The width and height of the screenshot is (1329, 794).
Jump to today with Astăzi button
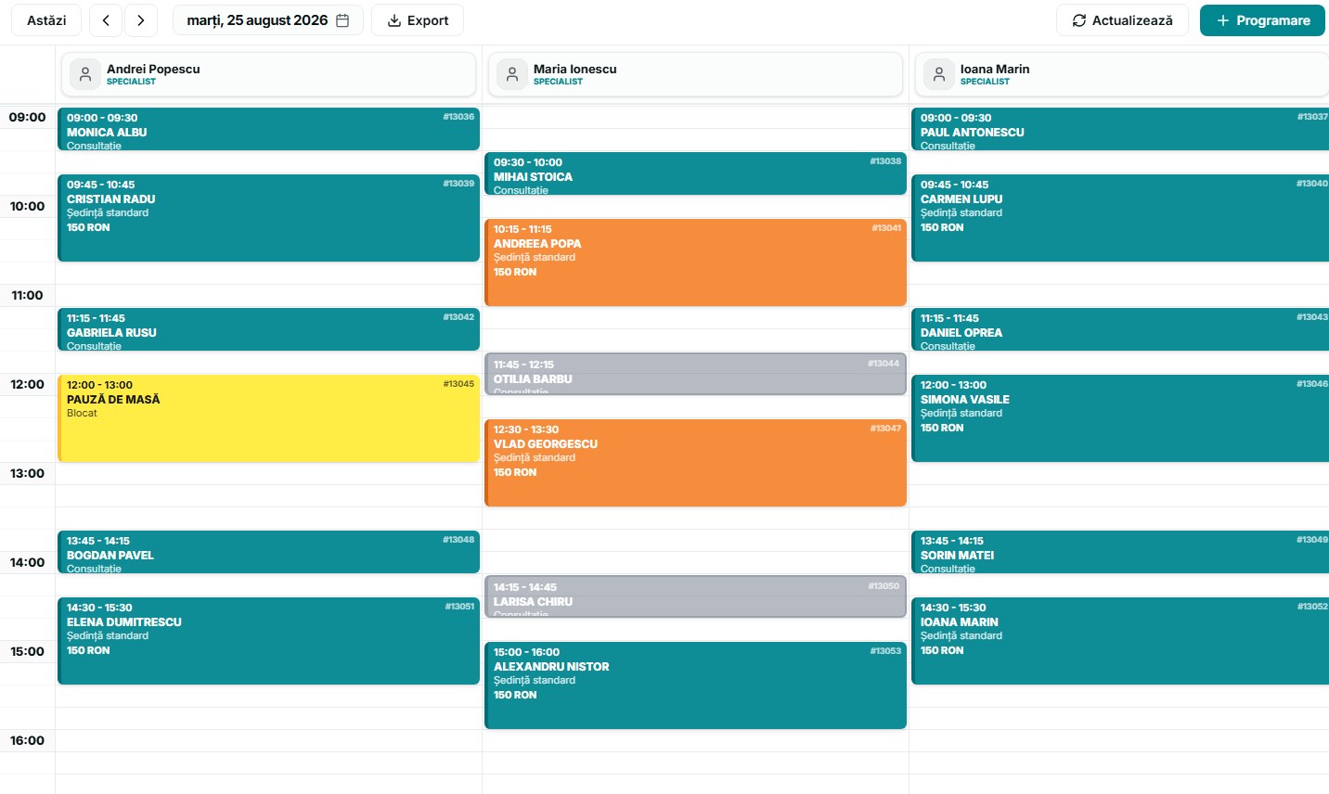click(x=46, y=20)
